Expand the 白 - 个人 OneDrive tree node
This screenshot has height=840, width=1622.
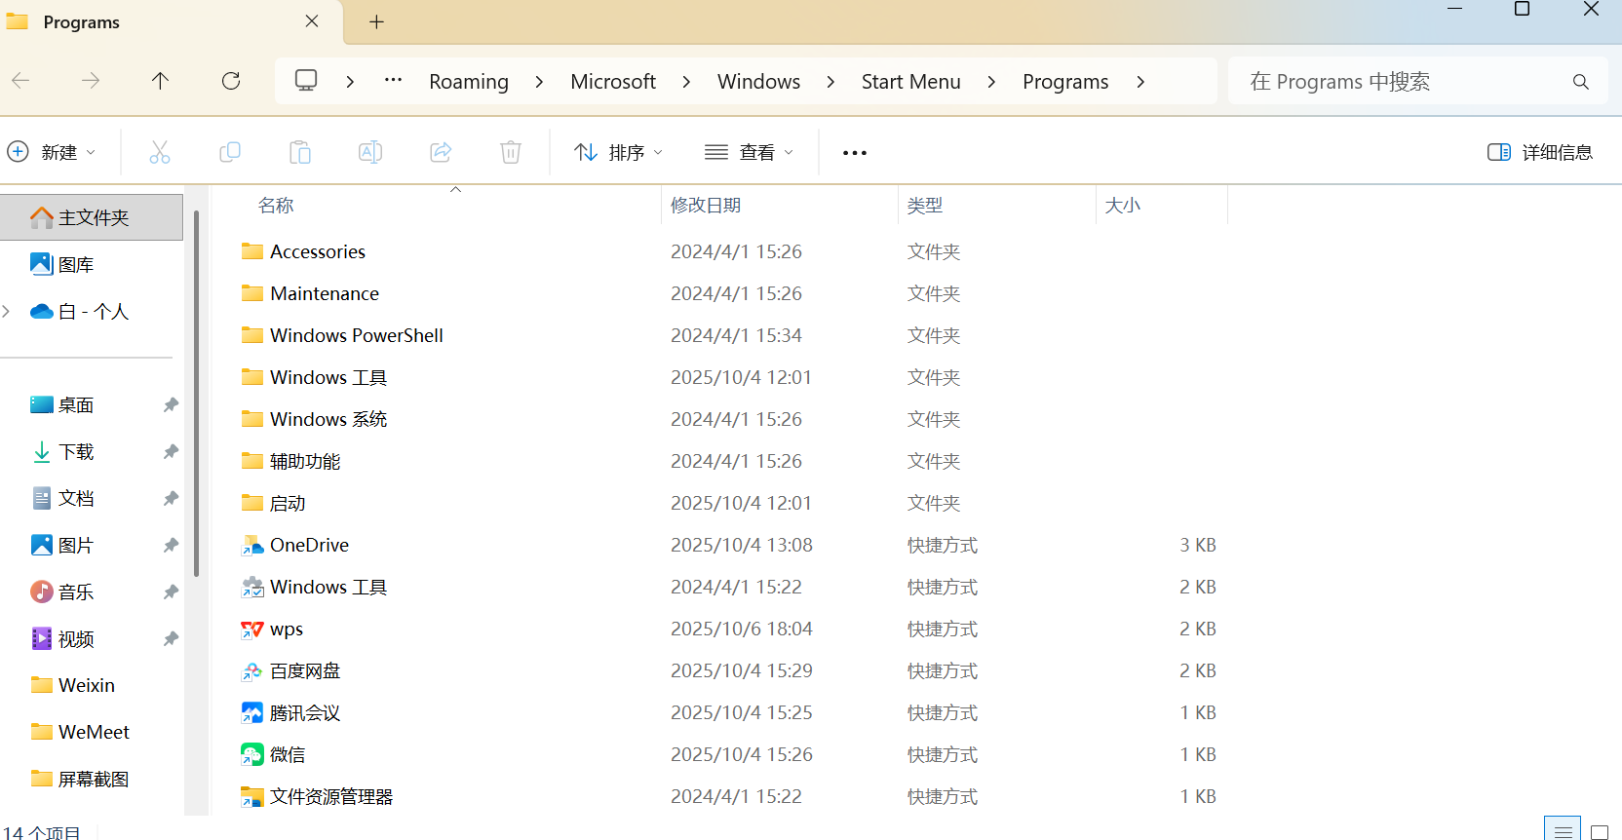click(x=7, y=312)
